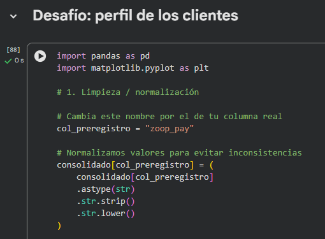The height and width of the screenshot is (239, 325).
Task: Click the '.astype(str)' line
Action: click(106, 189)
